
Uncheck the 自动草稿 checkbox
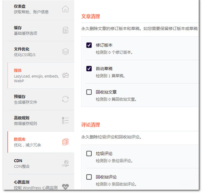[89, 68]
